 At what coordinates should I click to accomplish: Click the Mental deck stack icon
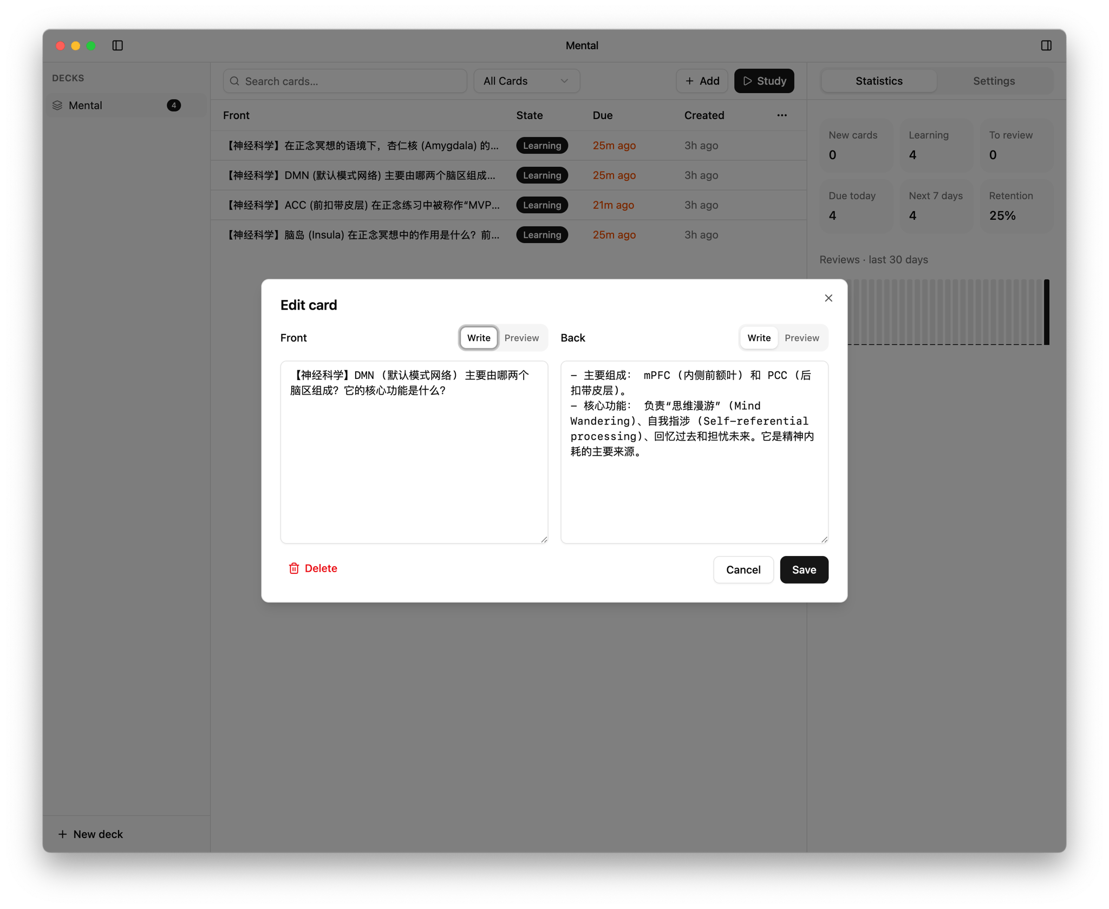[x=57, y=106]
